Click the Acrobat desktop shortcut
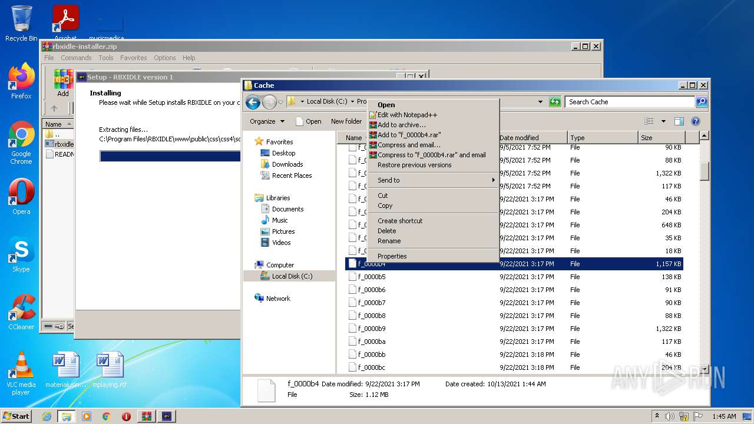 tap(66, 22)
